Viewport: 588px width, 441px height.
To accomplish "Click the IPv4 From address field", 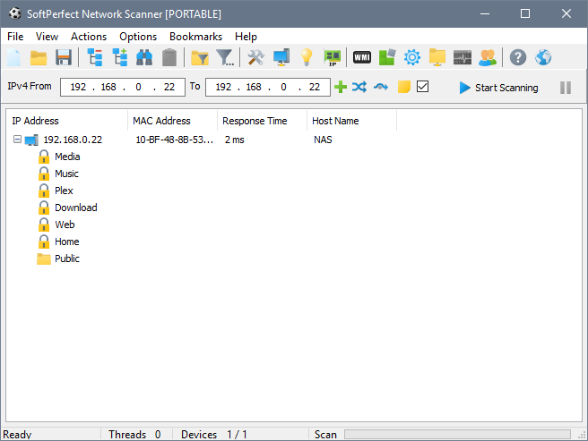I will (x=123, y=87).
